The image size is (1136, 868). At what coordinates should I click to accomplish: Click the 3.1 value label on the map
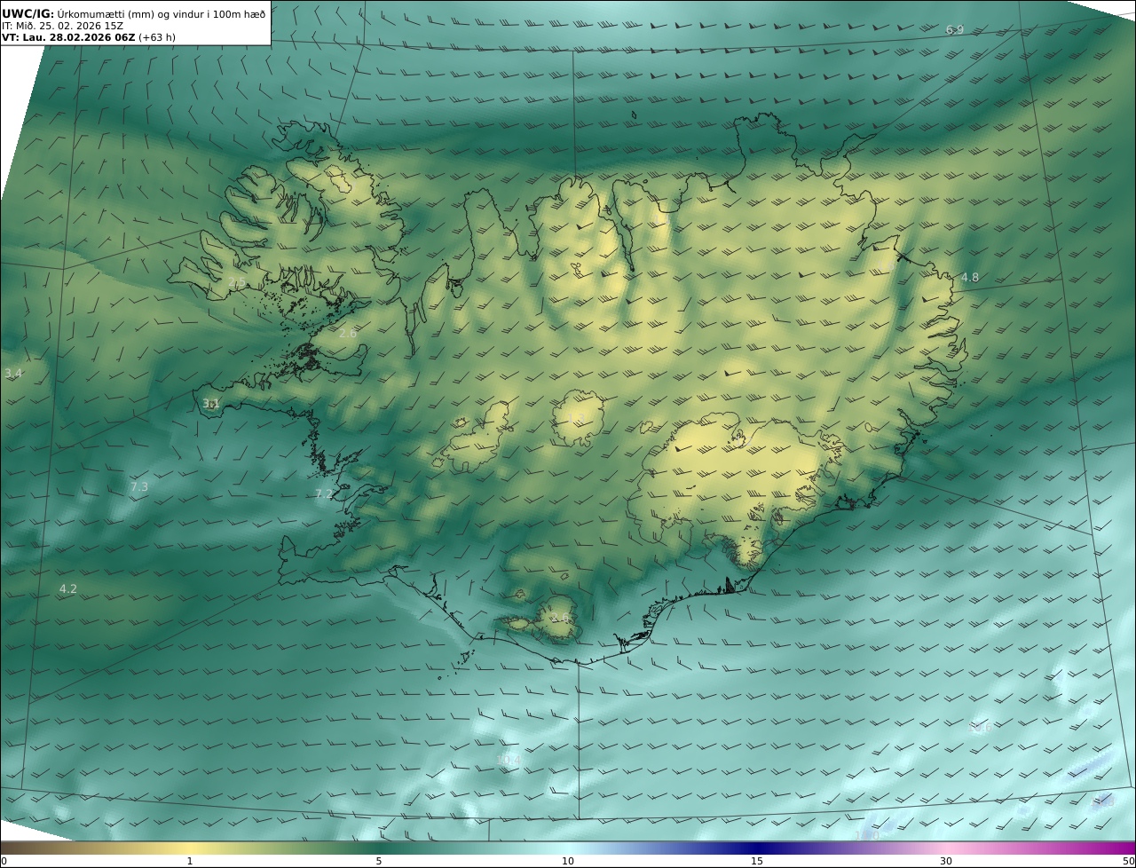(211, 404)
